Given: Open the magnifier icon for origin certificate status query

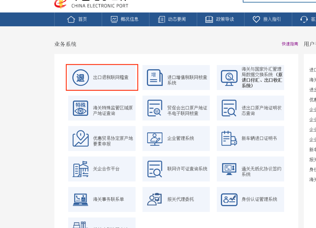Looking at the screenshot, I should point(229,108).
